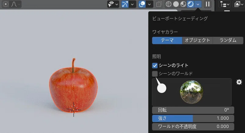Pause the viewport render preview
Image resolution: width=245 pixels, height=133 pixels.
[208, 4]
